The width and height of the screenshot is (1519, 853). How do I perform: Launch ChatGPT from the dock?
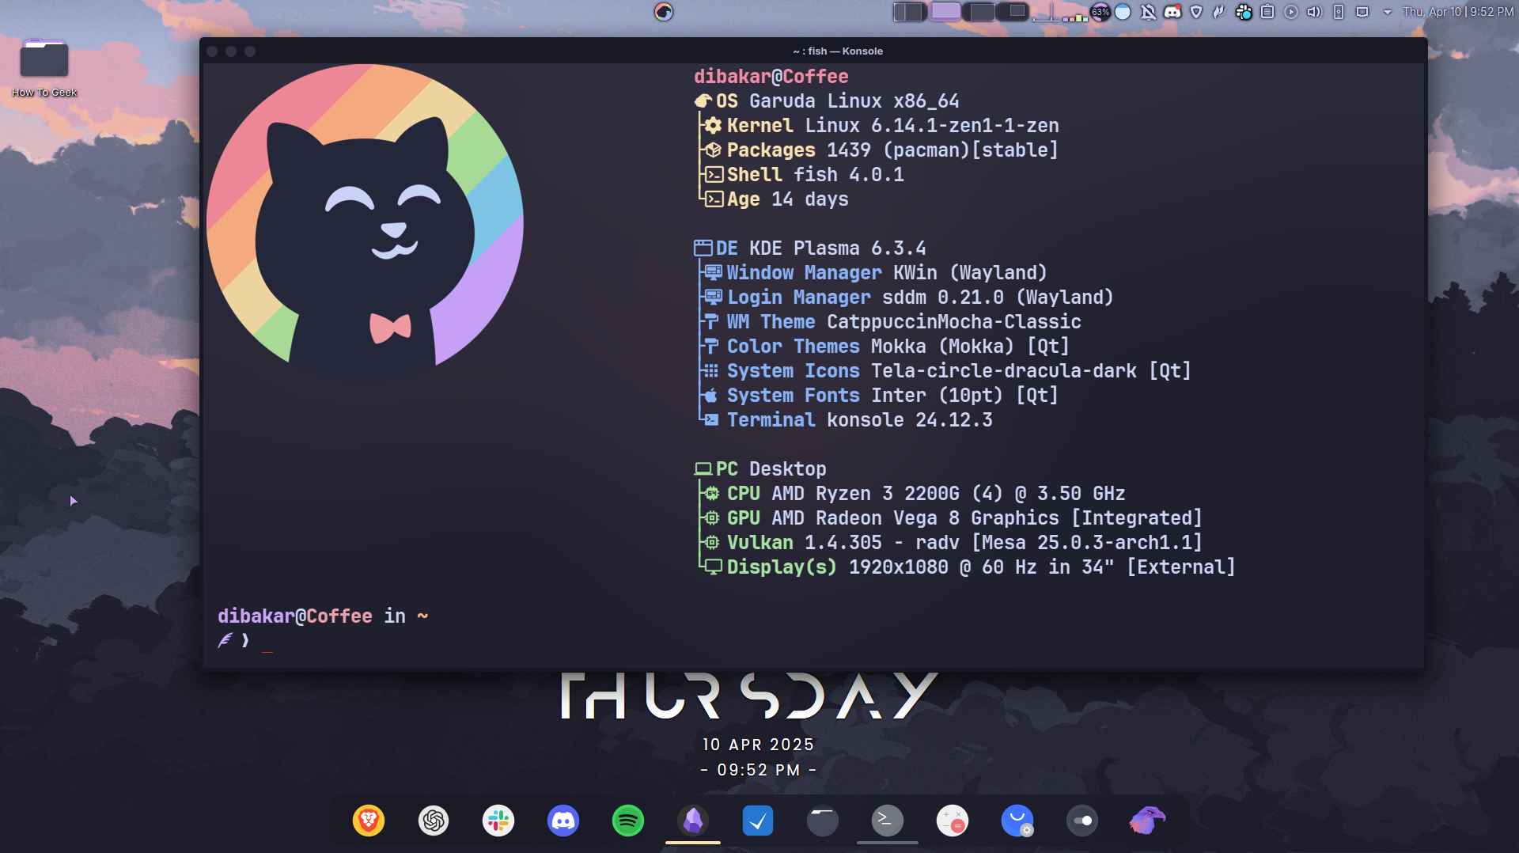[x=434, y=821]
